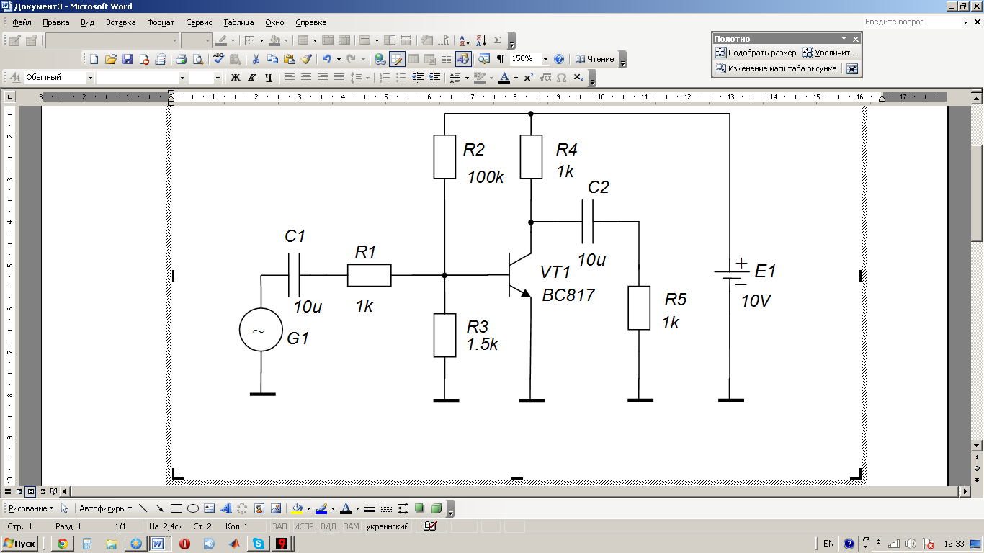The image size is (984, 553).
Task: Insert a text box
Action: point(209,508)
